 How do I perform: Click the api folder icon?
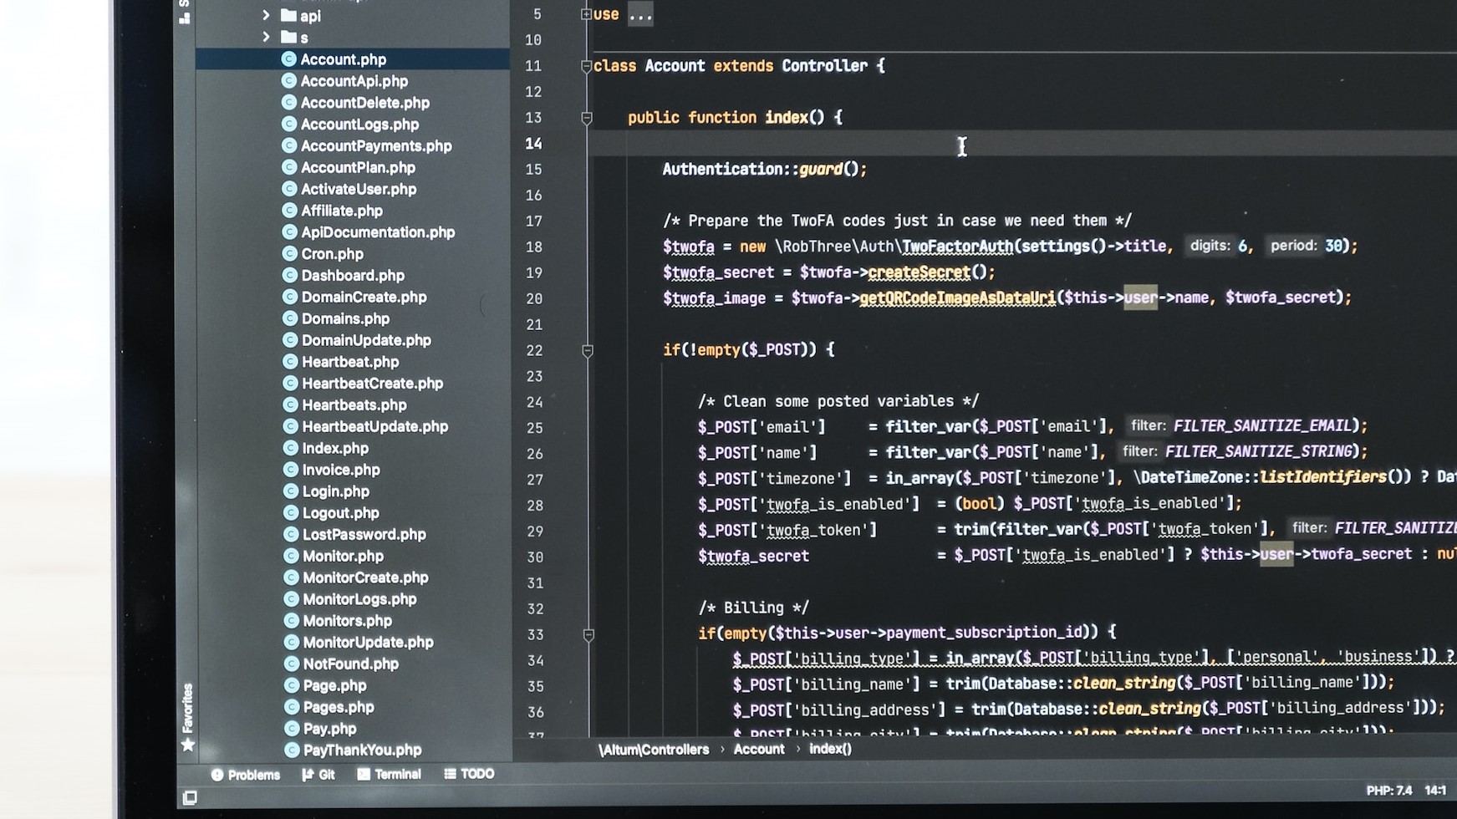[x=289, y=15]
